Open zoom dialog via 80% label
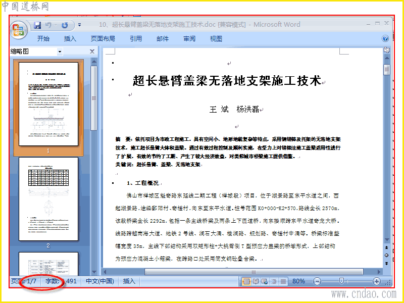This screenshot has height=303, width=404. pos(298,281)
